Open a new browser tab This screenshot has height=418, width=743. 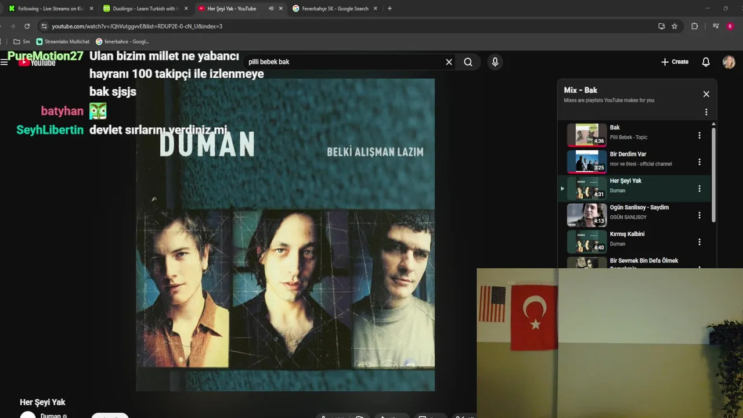pos(389,9)
